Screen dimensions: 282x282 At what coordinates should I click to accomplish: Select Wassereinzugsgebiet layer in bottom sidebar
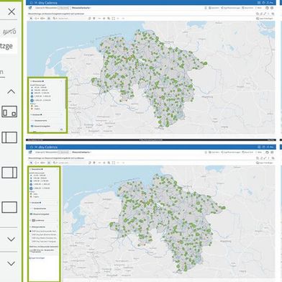click(x=40, y=214)
